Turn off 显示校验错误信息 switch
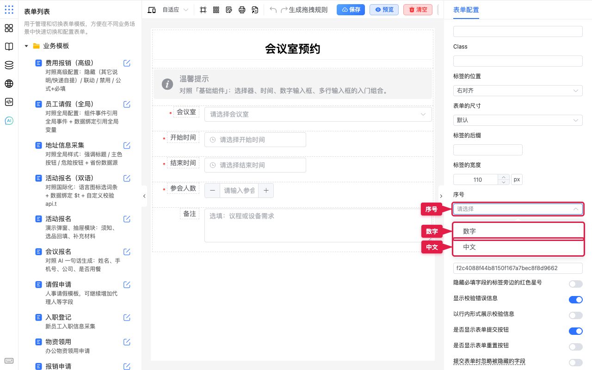Screen dimensions: 592x370 point(576,300)
